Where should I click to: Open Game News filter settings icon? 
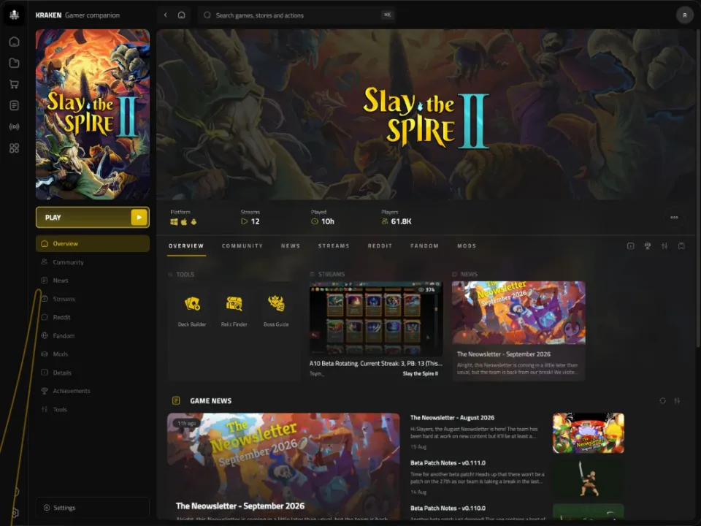[x=677, y=401]
